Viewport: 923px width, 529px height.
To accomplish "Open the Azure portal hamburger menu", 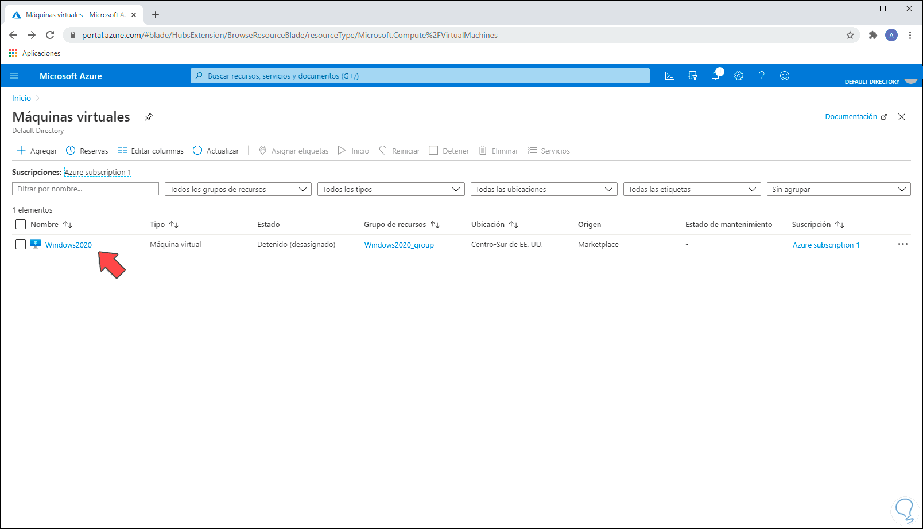I will (x=14, y=76).
